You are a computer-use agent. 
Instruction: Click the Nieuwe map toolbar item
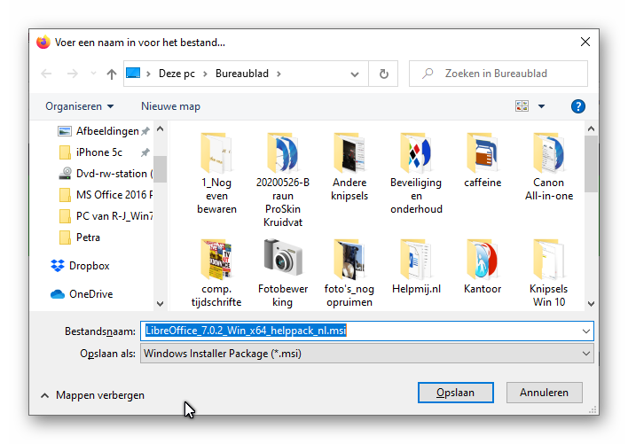[170, 106]
